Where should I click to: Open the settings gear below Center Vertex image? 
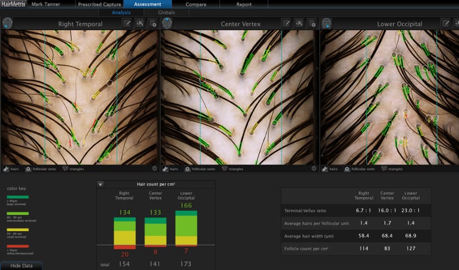click(x=314, y=169)
